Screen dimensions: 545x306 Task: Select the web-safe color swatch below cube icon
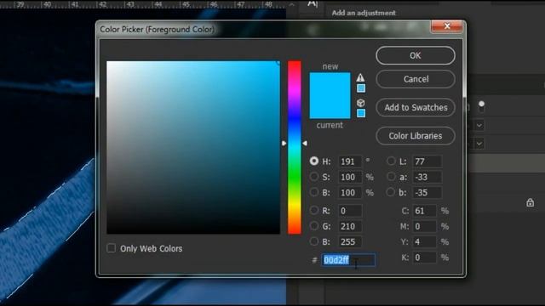coord(361,113)
